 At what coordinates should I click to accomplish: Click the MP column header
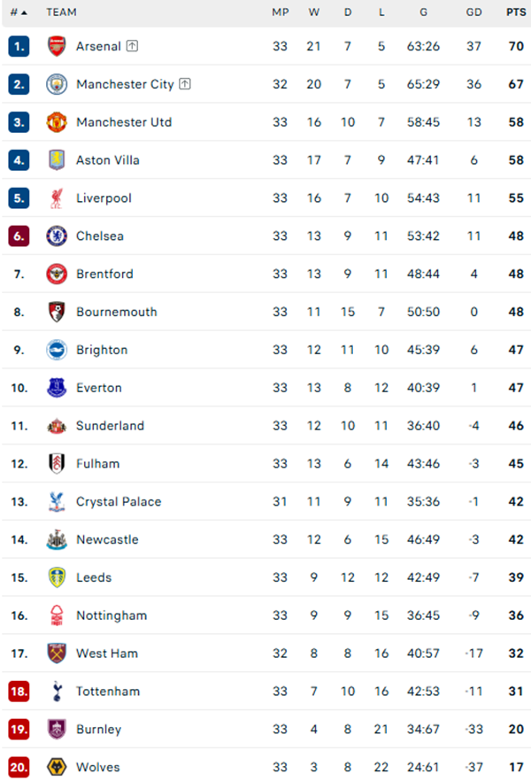click(281, 12)
